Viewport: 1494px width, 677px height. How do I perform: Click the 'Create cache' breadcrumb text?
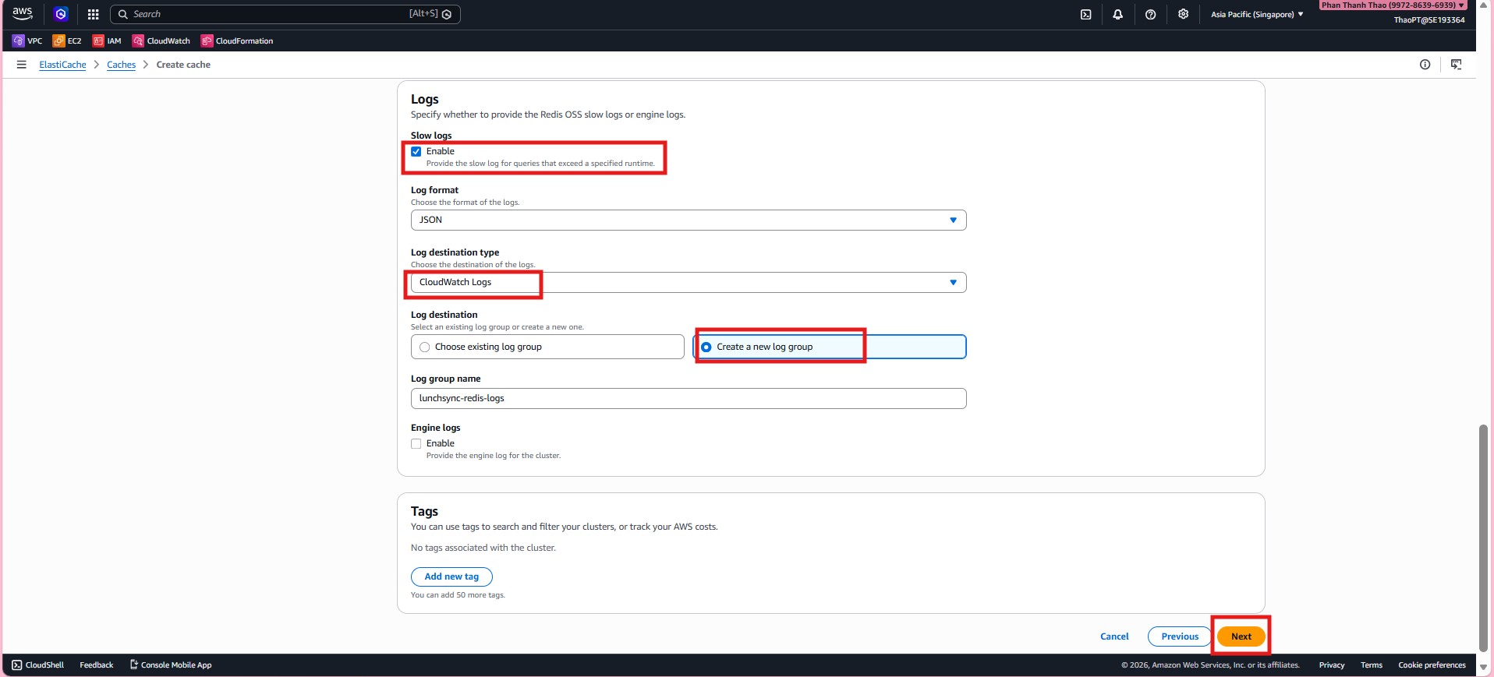coord(183,65)
